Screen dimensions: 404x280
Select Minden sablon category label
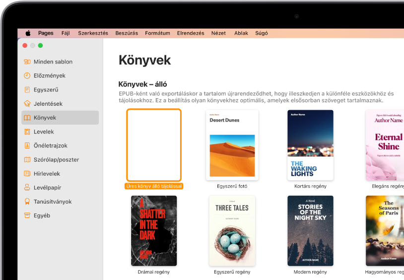53,62
